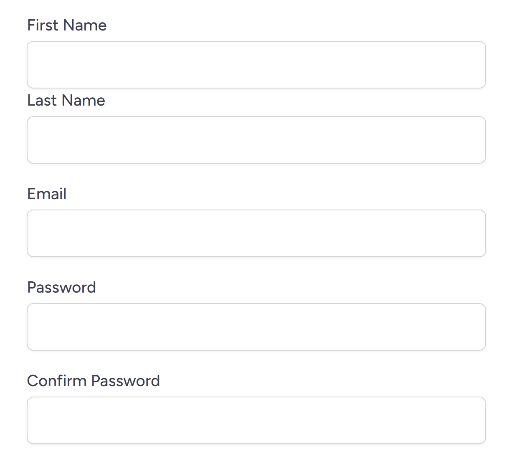This screenshot has height=460, width=512.
Task: Place cursor in the box below Email
Action: pyautogui.click(x=256, y=233)
